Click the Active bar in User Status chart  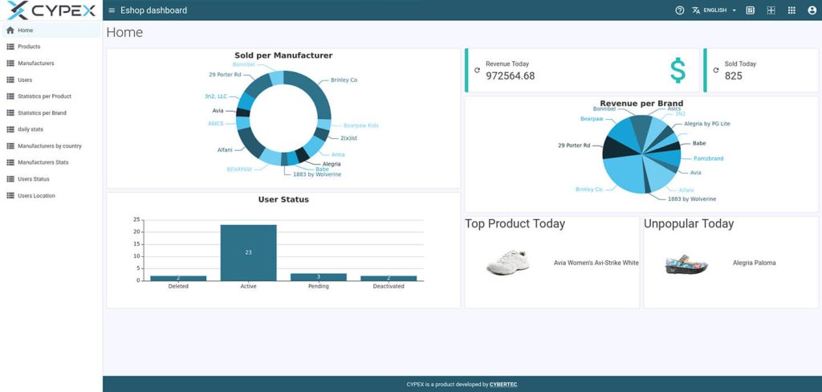pyautogui.click(x=249, y=253)
